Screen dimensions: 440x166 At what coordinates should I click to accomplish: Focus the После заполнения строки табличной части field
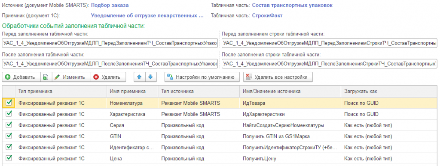(x=330, y=64)
